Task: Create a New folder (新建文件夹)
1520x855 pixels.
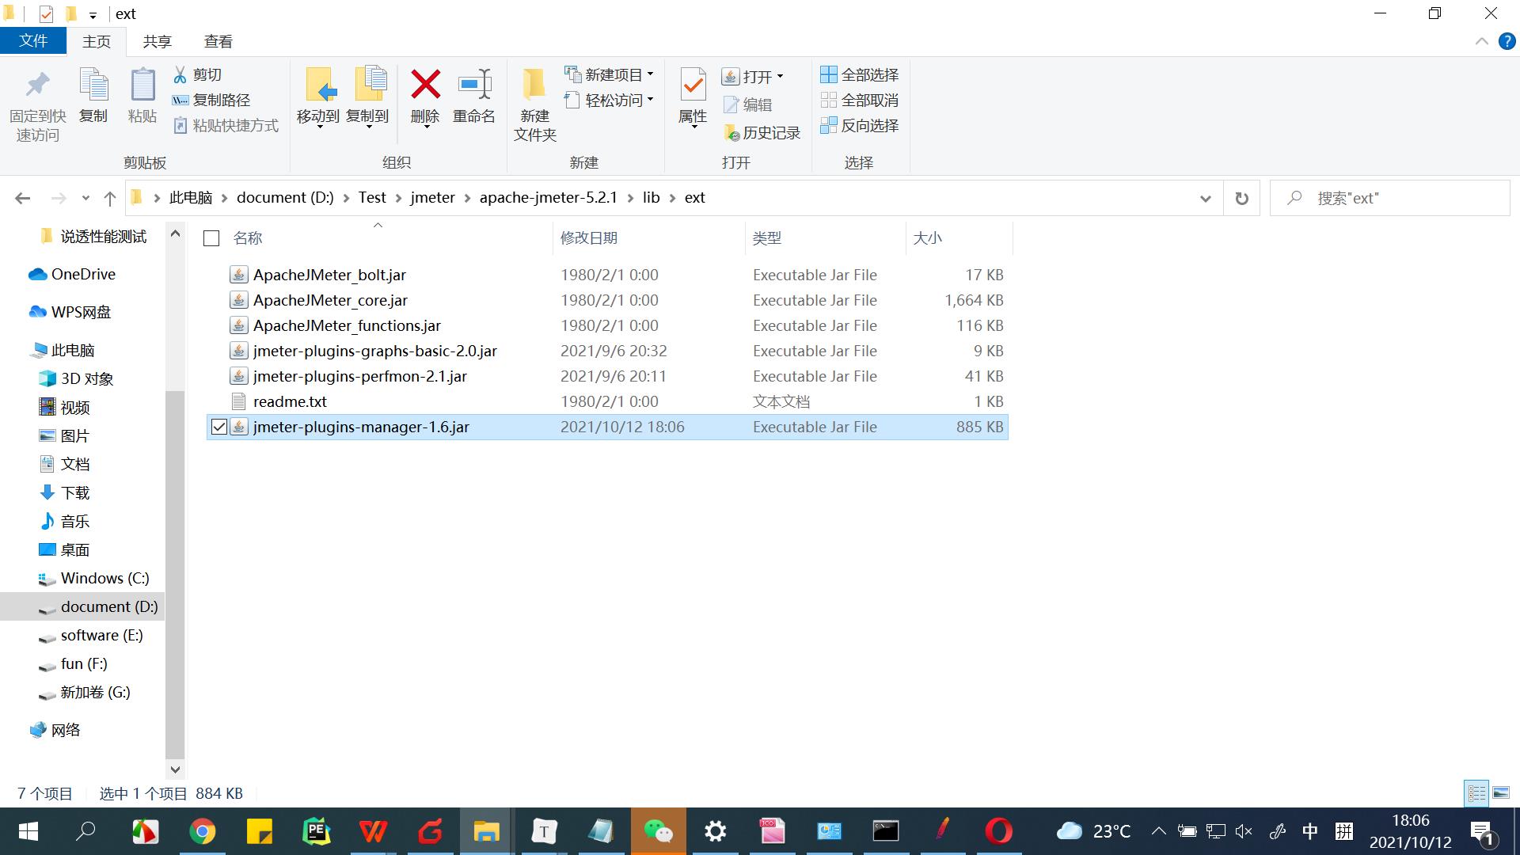Action: (x=535, y=104)
